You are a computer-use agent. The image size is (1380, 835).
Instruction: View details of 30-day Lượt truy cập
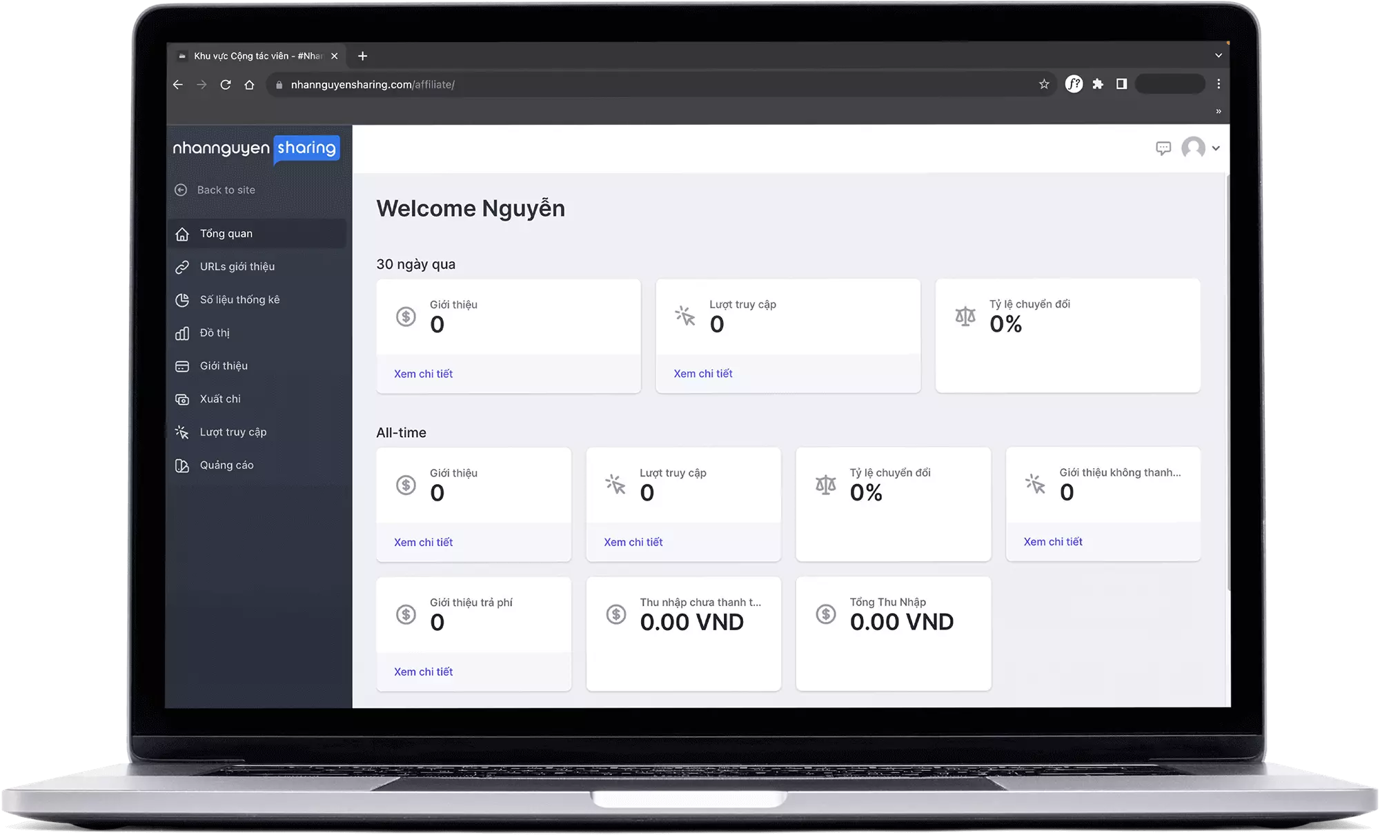click(x=703, y=374)
